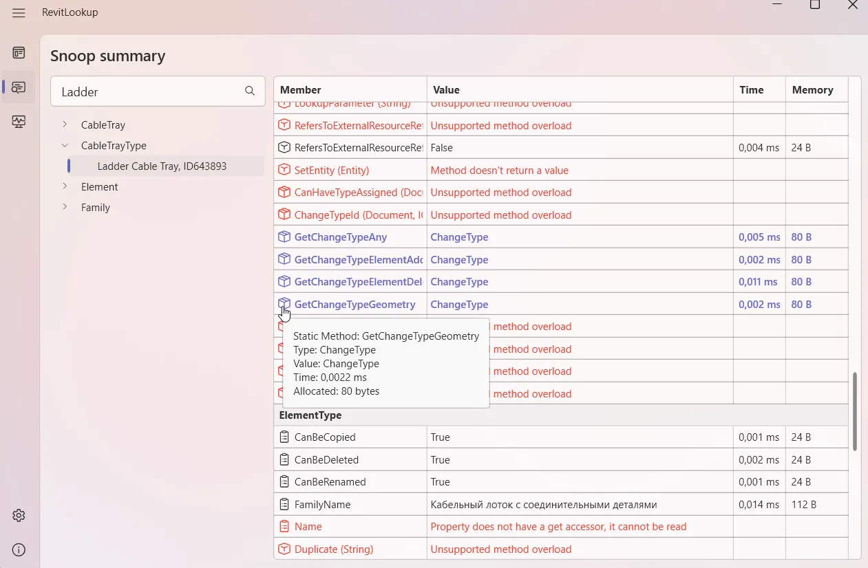Screen dimensions: 868x568
Task: Click the Unsupported method overload value of Duplicate
Action: pos(501,549)
